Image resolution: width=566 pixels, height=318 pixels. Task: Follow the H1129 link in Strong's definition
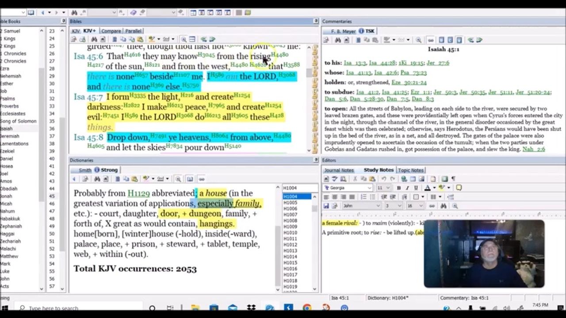click(x=138, y=193)
